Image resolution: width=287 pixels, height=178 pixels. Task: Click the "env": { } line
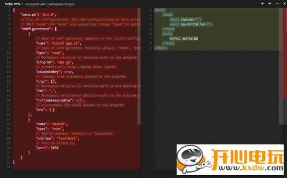pos(45,110)
